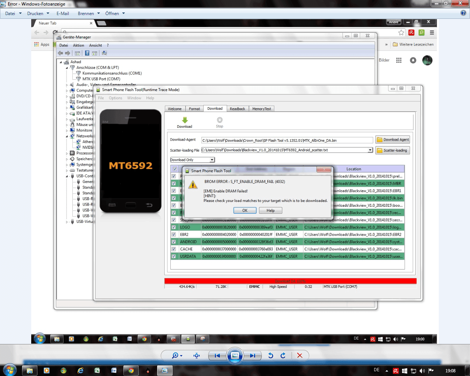Open the Brennen menu
Image resolution: width=470 pixels, height=376 pixels.
(x=89, y=14)
